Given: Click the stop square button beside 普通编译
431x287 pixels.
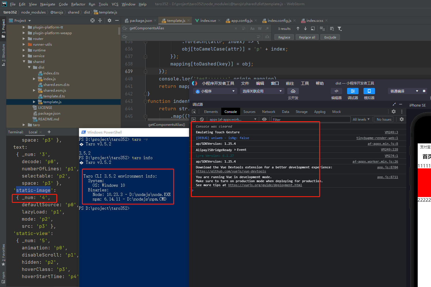Looking at the screenshot, I should 424,91.
